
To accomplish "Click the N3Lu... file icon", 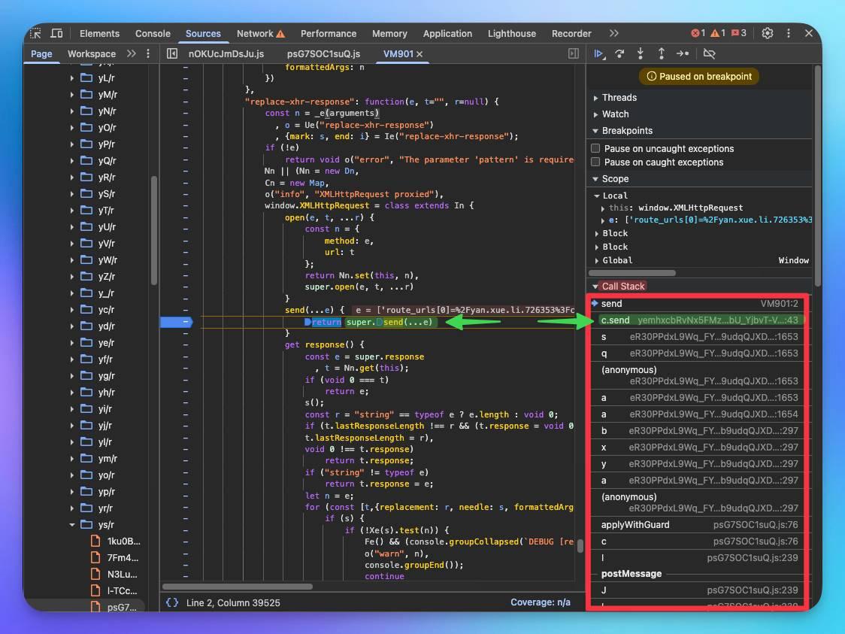I will point(95,574).
